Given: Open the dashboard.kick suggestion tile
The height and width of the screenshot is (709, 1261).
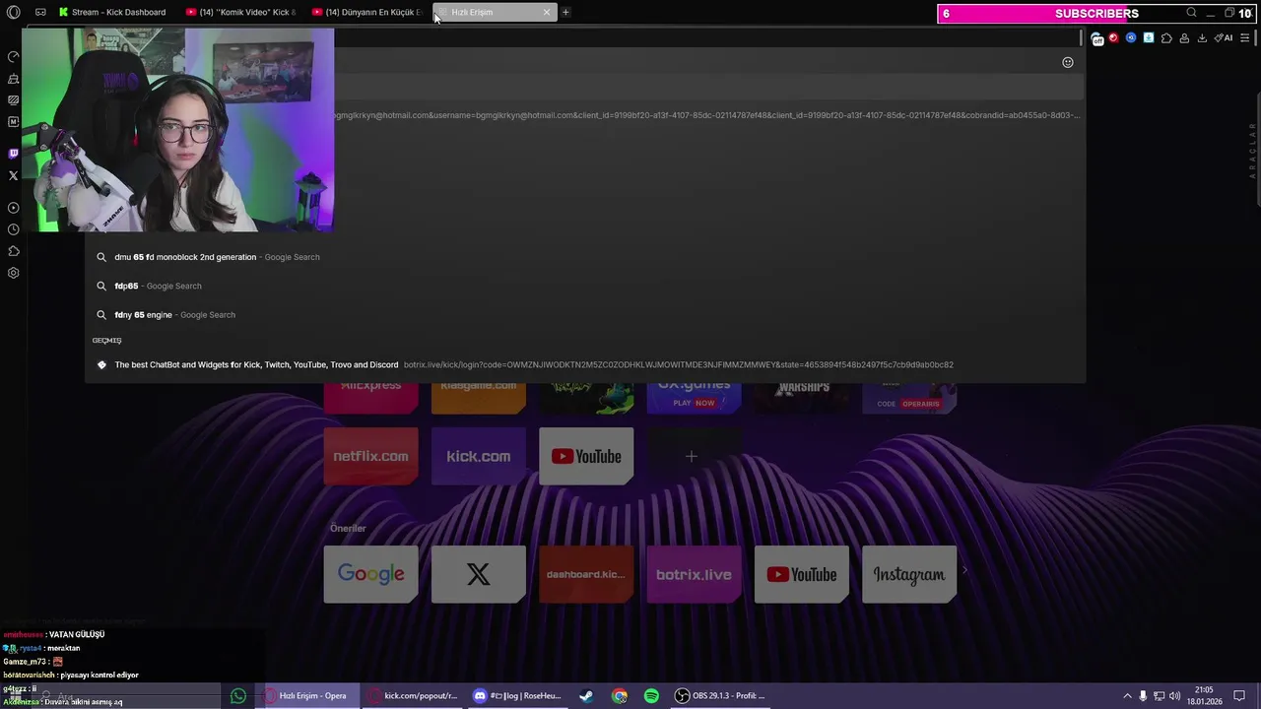Looking at the screenshot, I should point(586,574).
